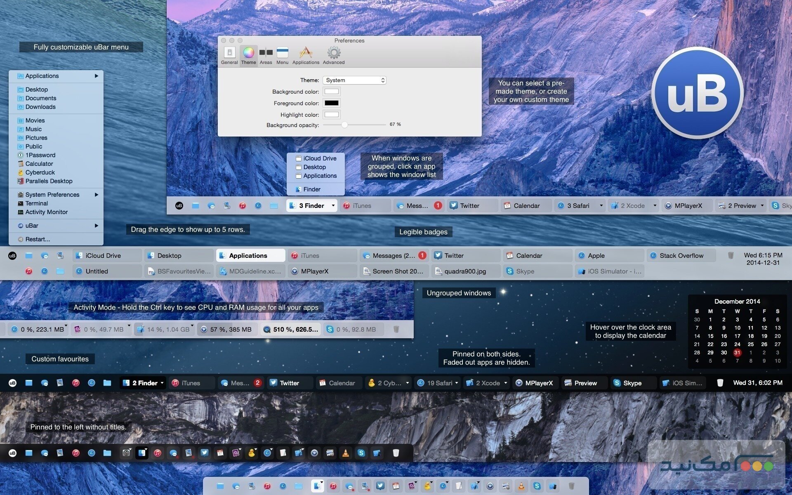The height and width of the screenshot is (495, 792).
Task: Select the Stack Overflow window button
Action: [681, 256]
